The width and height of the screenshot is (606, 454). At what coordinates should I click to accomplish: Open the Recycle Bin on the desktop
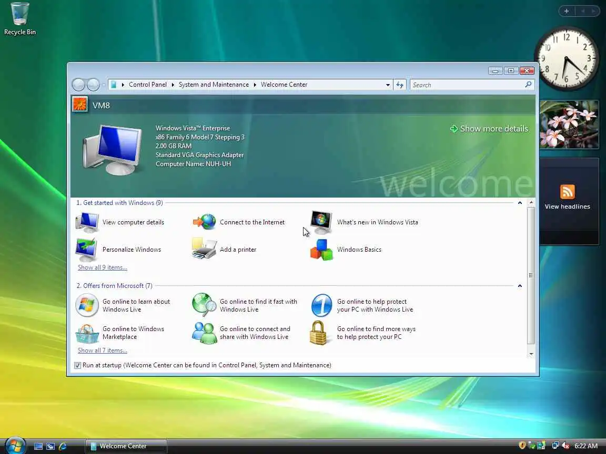pyautogui.click(x=19, y=19)
